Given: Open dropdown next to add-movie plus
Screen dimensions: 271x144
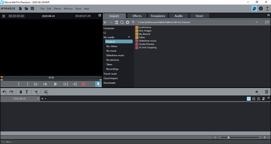Looking at the screenshot, I should tap(46, 99).
